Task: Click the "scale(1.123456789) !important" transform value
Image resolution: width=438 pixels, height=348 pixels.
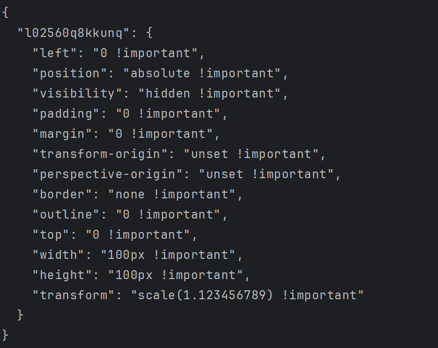Action: point(247,295)
